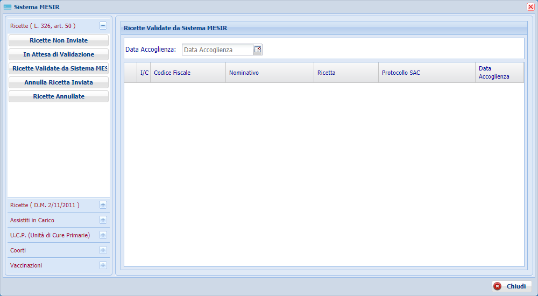Screen dimensions: 538x296
Task: Close the Sistema MESIR window via red X
Action: click(x=530, y=7)
